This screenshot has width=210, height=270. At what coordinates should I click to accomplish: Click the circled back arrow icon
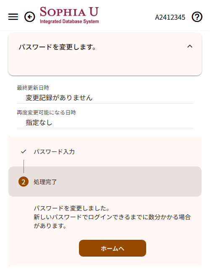29,17
